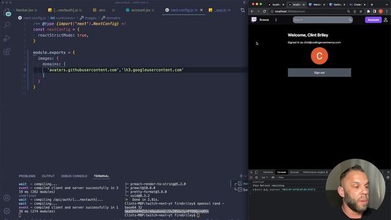Close the second localhost browser tab
Screen dimensions: 391x220
pyautogui.click(x=304, y=4)
